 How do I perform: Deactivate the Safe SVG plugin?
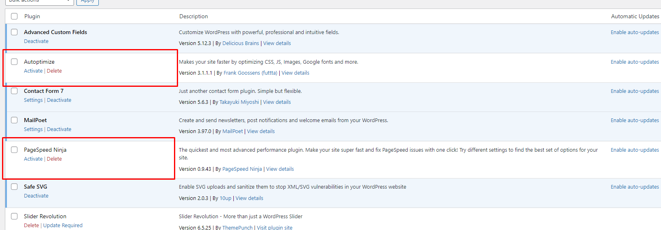pyautogui.click(x=36, y=196)
